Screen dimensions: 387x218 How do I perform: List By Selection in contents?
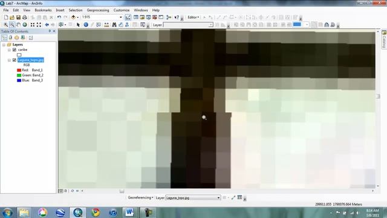click(23, 38)
